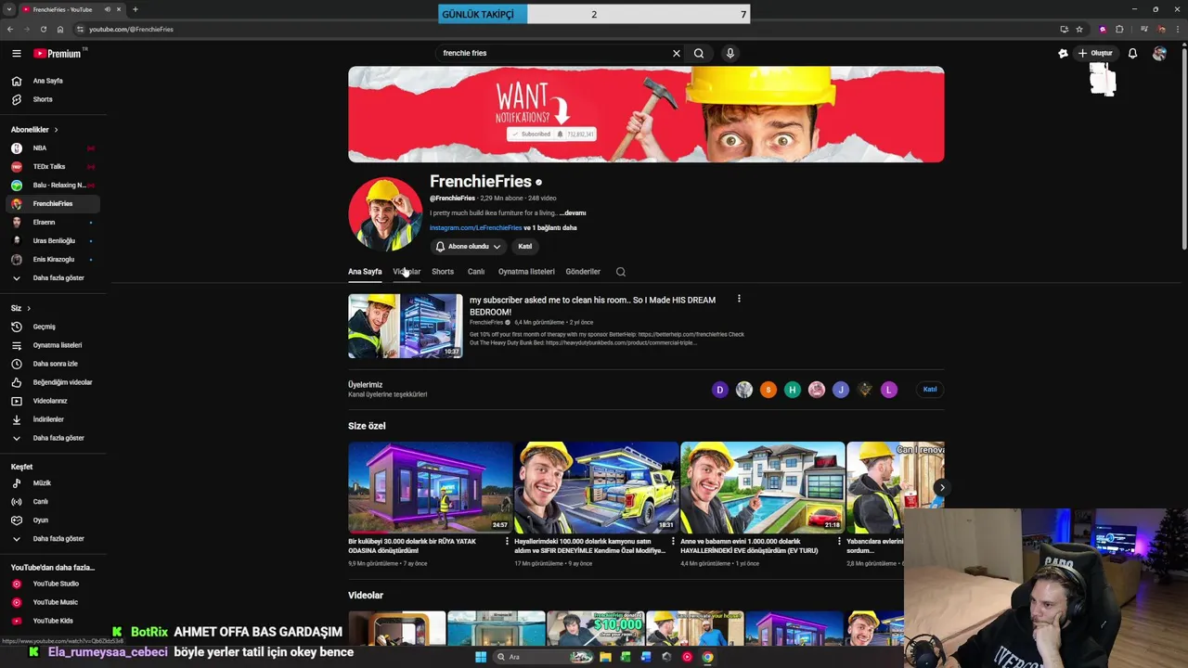The height and width of the screenshot is (668, 1188).
Task: Search within channel using magnifier icon
Action: tap(621, 272)
